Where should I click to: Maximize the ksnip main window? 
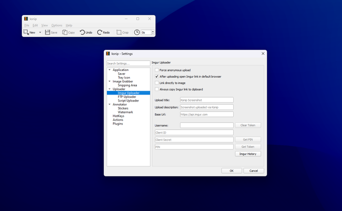click(137, 18)
